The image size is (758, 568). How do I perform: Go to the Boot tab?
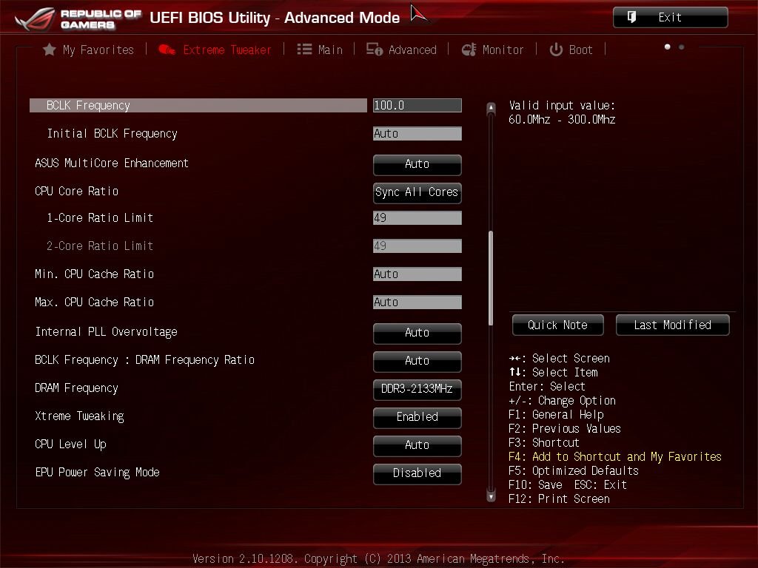pos(571,50)
